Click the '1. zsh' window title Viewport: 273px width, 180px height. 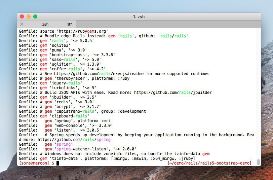pos(139,16)
